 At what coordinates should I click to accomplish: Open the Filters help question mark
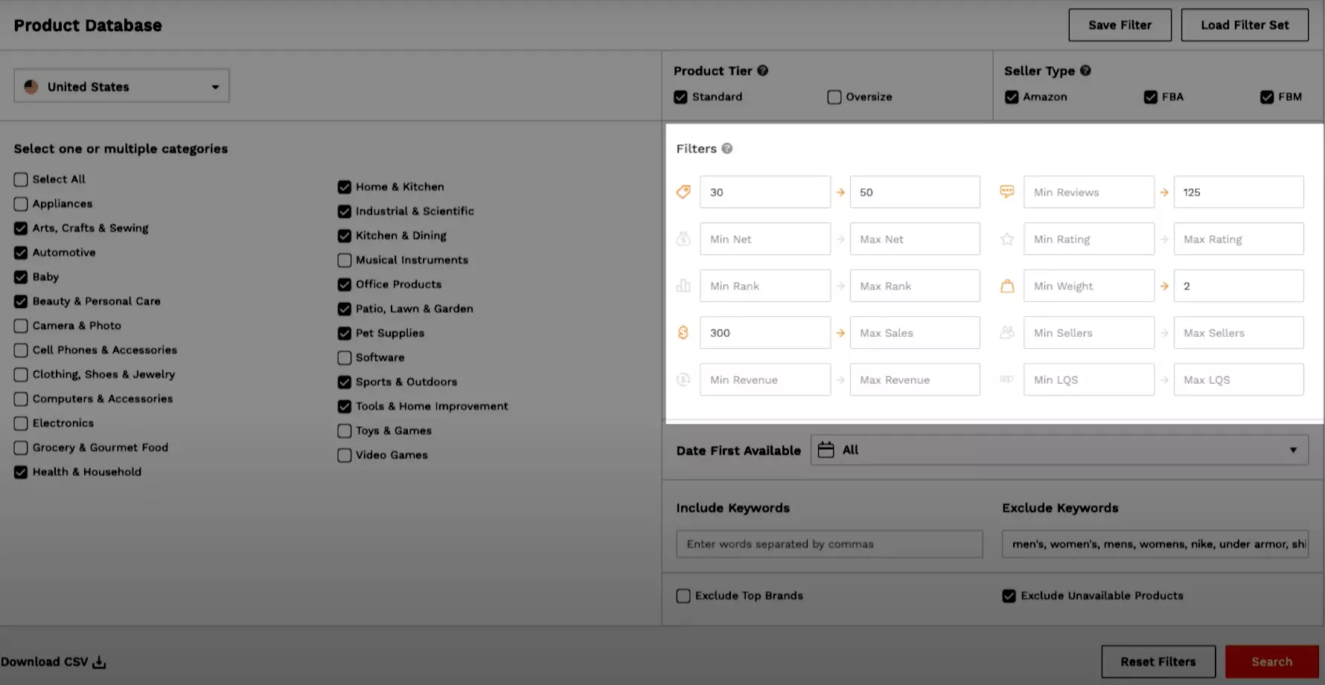727,148
